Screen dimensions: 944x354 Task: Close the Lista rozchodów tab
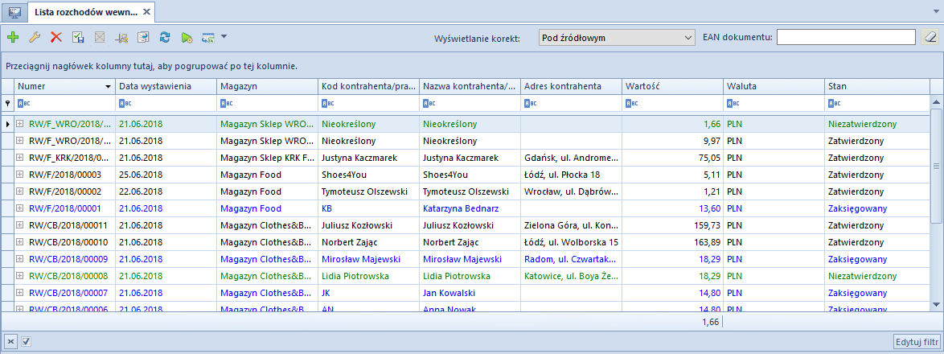click(147, 12)
